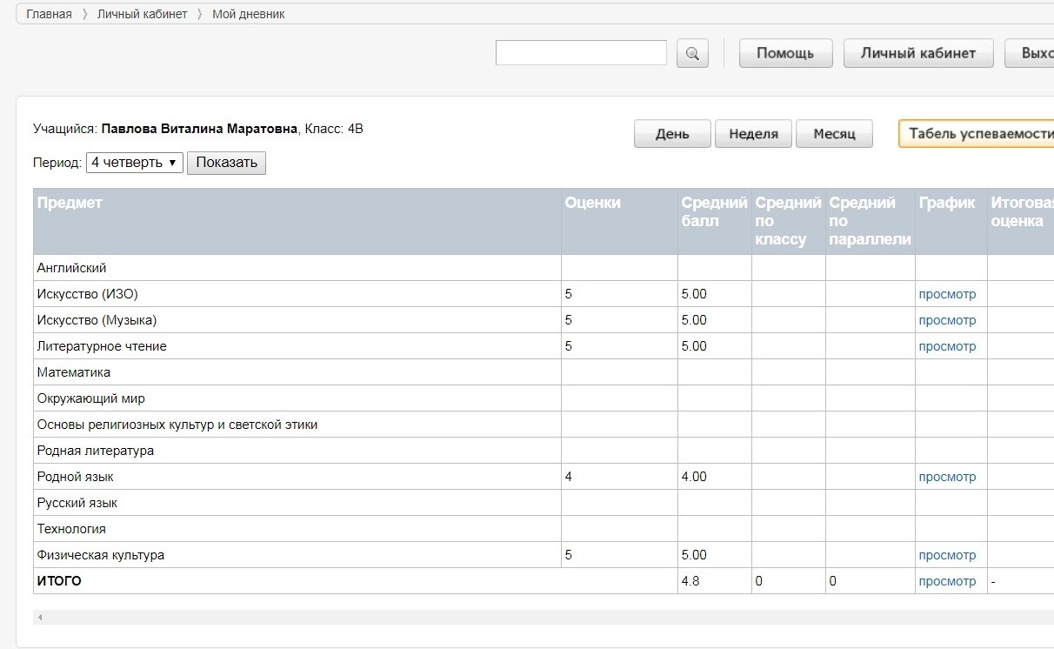Click the Помощь button

click(x=785, y=53)
